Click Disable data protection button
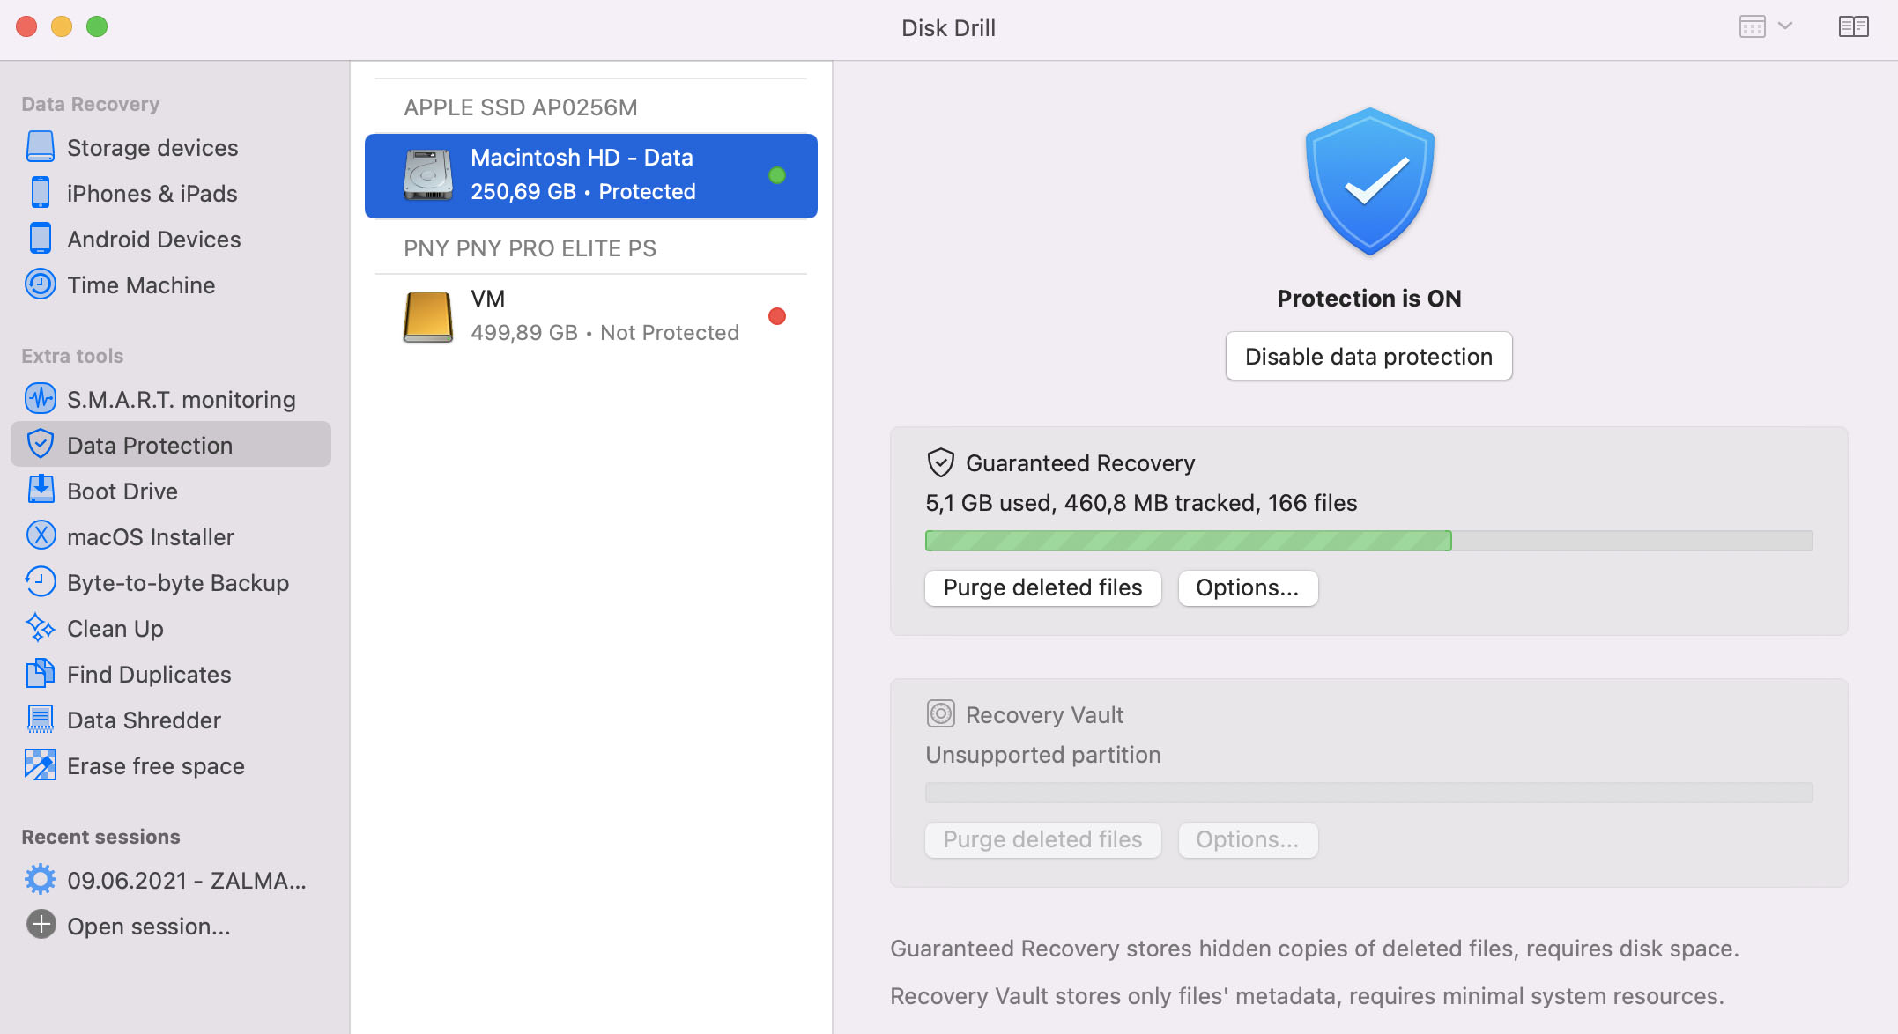Viewport: 1898px width, 1034px height. pyautogui.click(x=1368, y=356)
